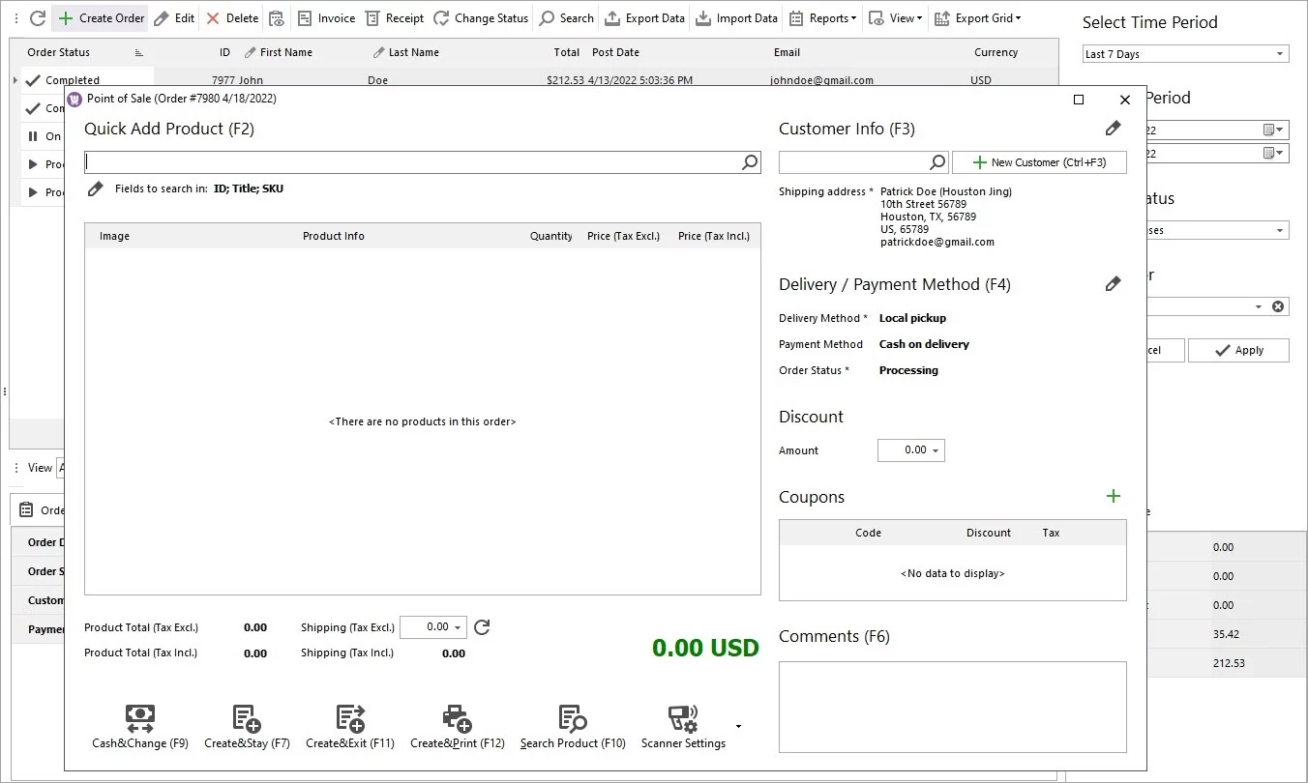The width and height of the screenshot is (1308, 783).
Task: Create a New Customer (Ctrl+F3)
Action: (x=1039, y=161)
